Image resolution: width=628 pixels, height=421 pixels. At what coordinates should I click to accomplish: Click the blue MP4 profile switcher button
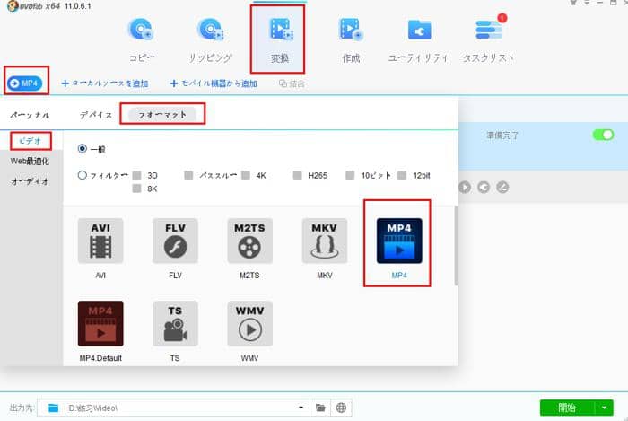(x=25, y=83)
